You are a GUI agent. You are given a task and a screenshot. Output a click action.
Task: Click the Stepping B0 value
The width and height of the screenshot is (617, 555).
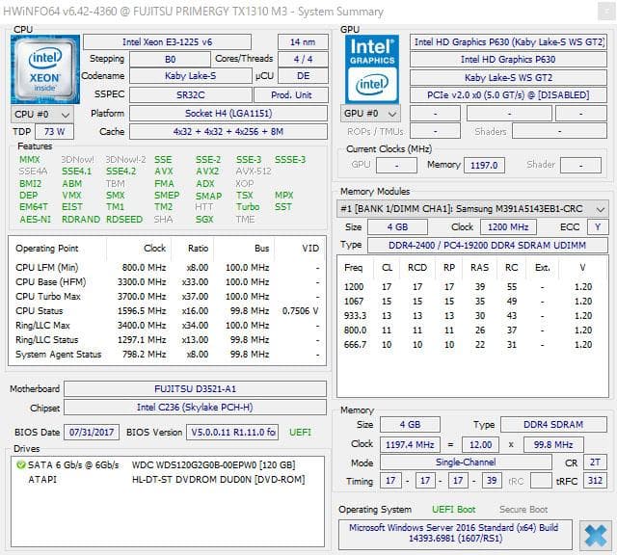pyautogui.click(x=170, y=60)
